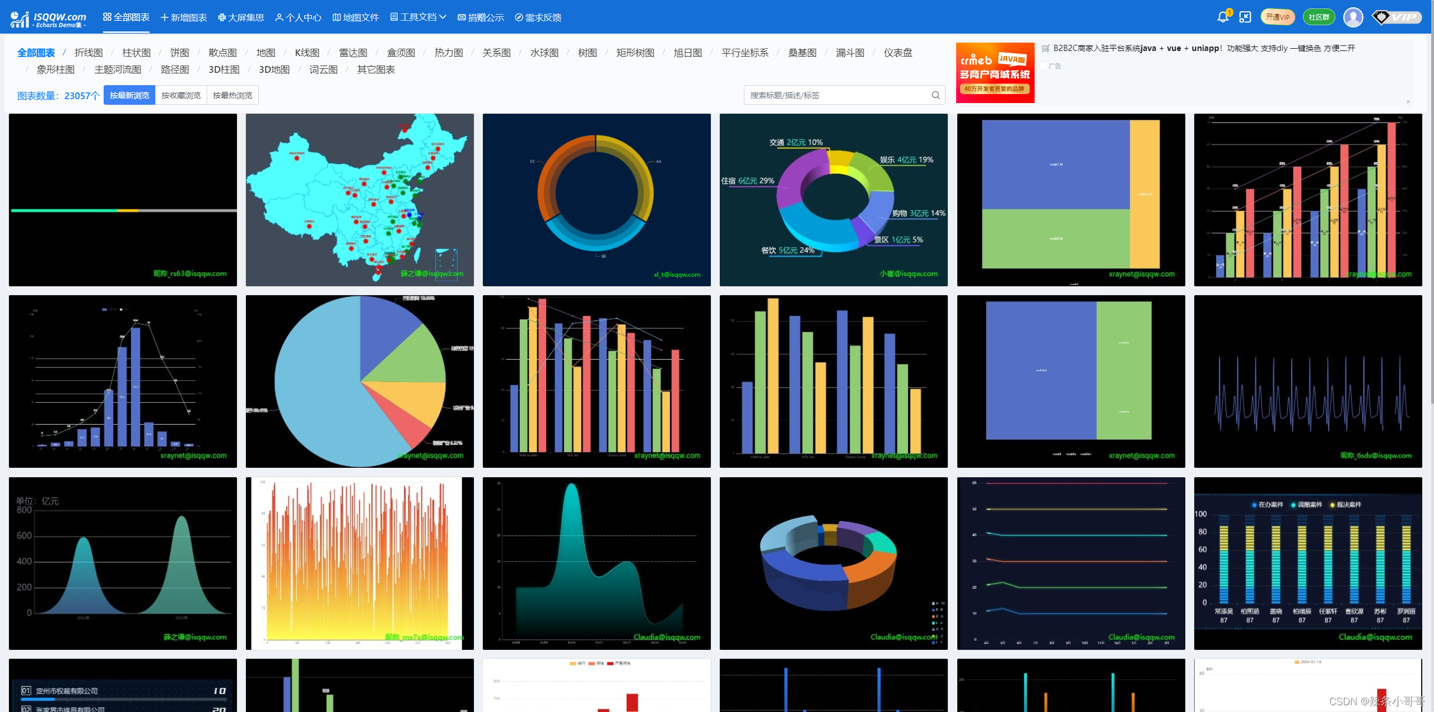
Task: Select the 雷达图 category
Action: [x=353, y=53]
